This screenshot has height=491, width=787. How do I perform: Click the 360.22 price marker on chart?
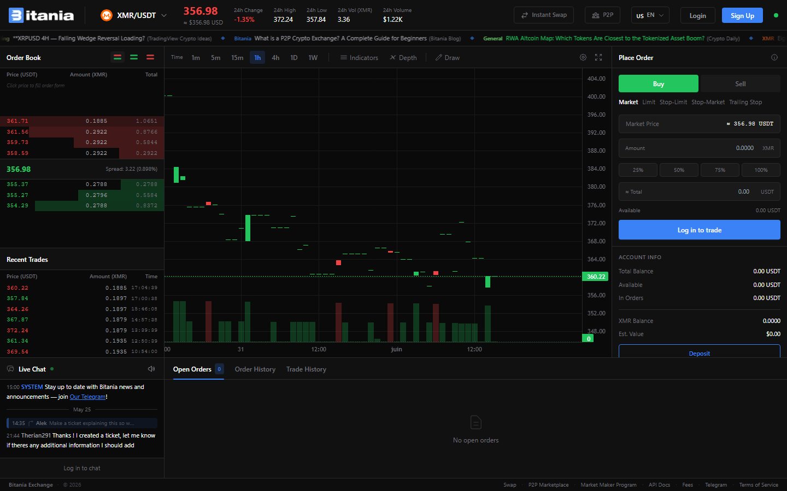pos(595,277)
